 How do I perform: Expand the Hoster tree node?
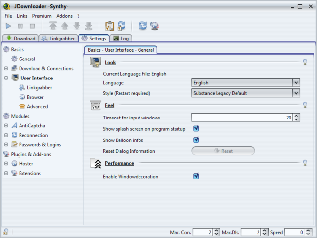pyautogui.click(x=6, y=163)
